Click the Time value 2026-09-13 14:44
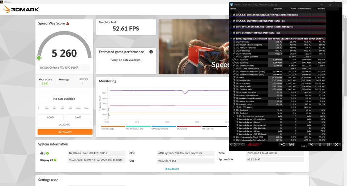The image size is (347, 186). 275,153
